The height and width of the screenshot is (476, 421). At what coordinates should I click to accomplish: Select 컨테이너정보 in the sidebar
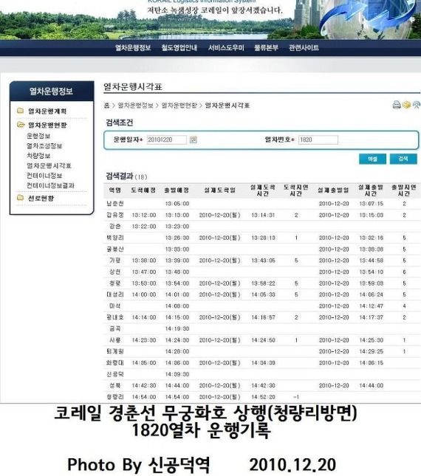point(44,176)
